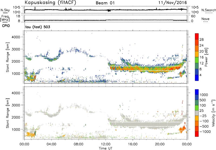Click the 'N.Sky' legend label

pyautogui.click(x=5, y=10)
